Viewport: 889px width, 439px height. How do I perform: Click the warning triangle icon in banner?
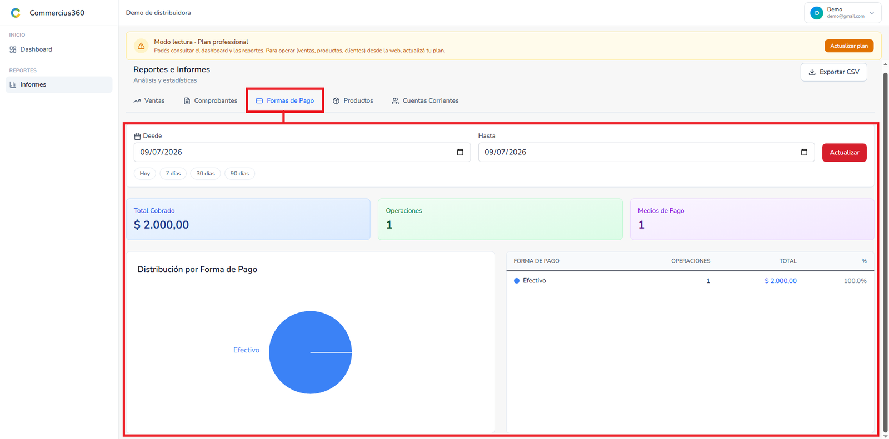(x=141, y=46)
